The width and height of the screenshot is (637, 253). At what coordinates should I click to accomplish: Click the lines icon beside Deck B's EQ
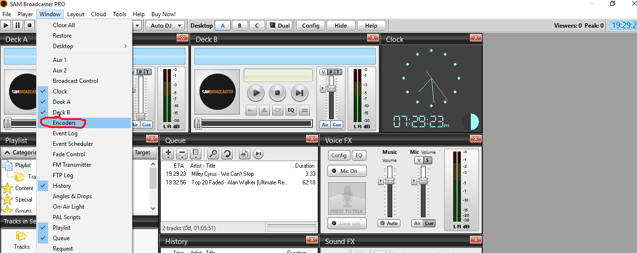click(304, 110)
